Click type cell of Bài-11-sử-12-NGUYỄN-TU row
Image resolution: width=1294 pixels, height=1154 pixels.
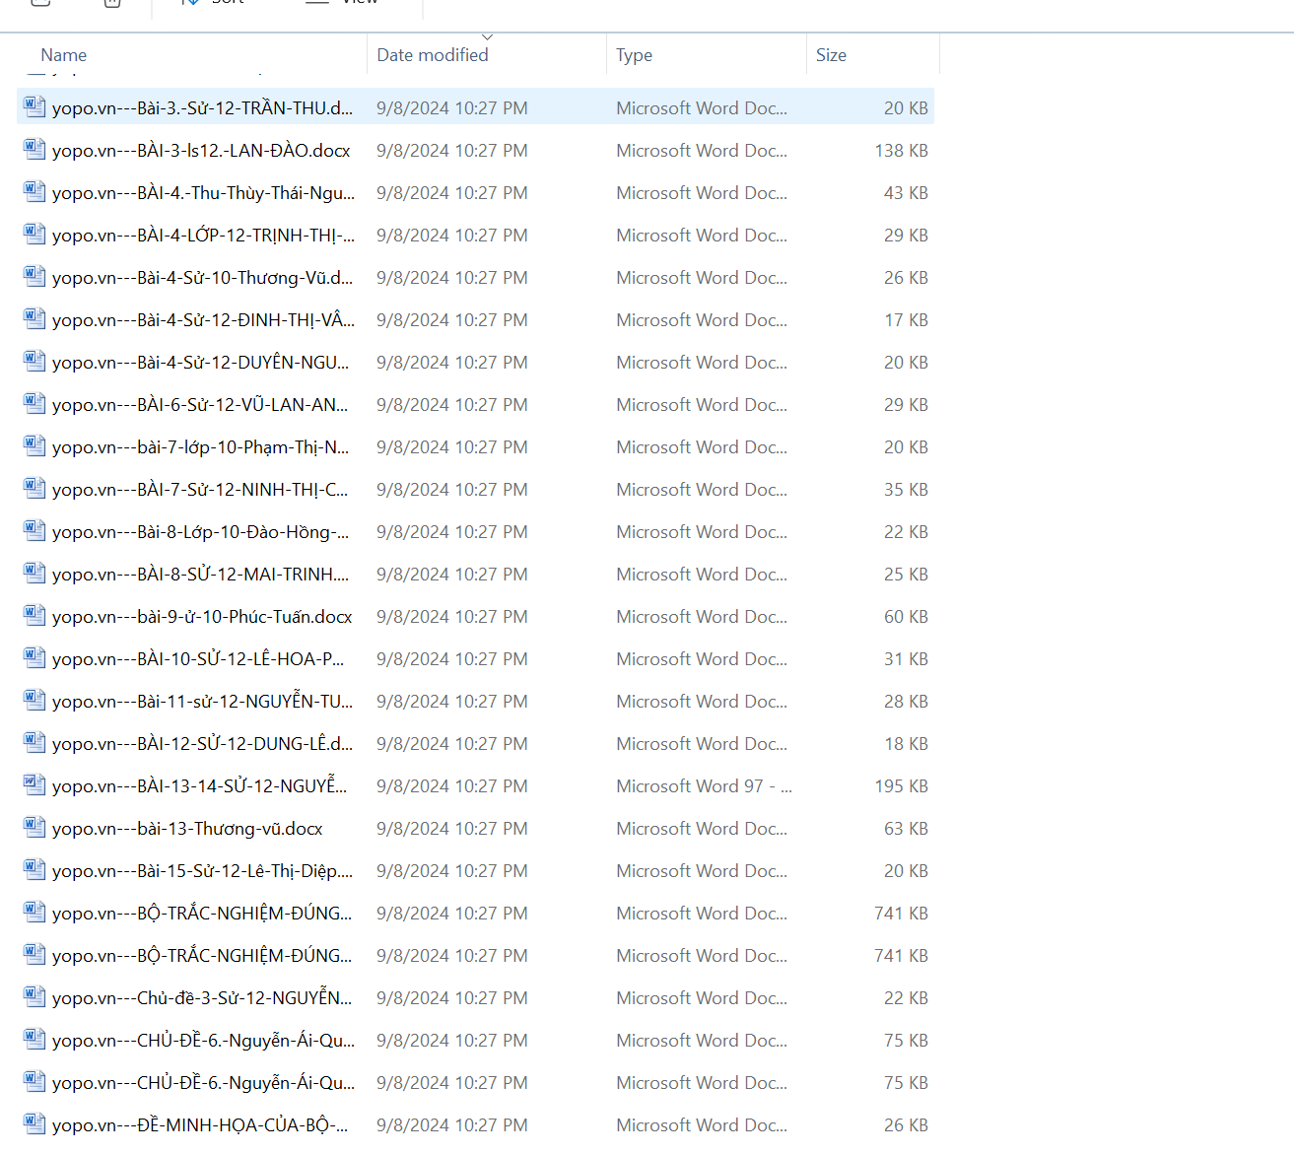702,702
